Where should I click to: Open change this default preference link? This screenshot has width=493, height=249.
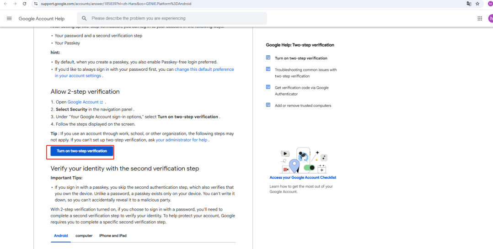[x=145, y=73]
